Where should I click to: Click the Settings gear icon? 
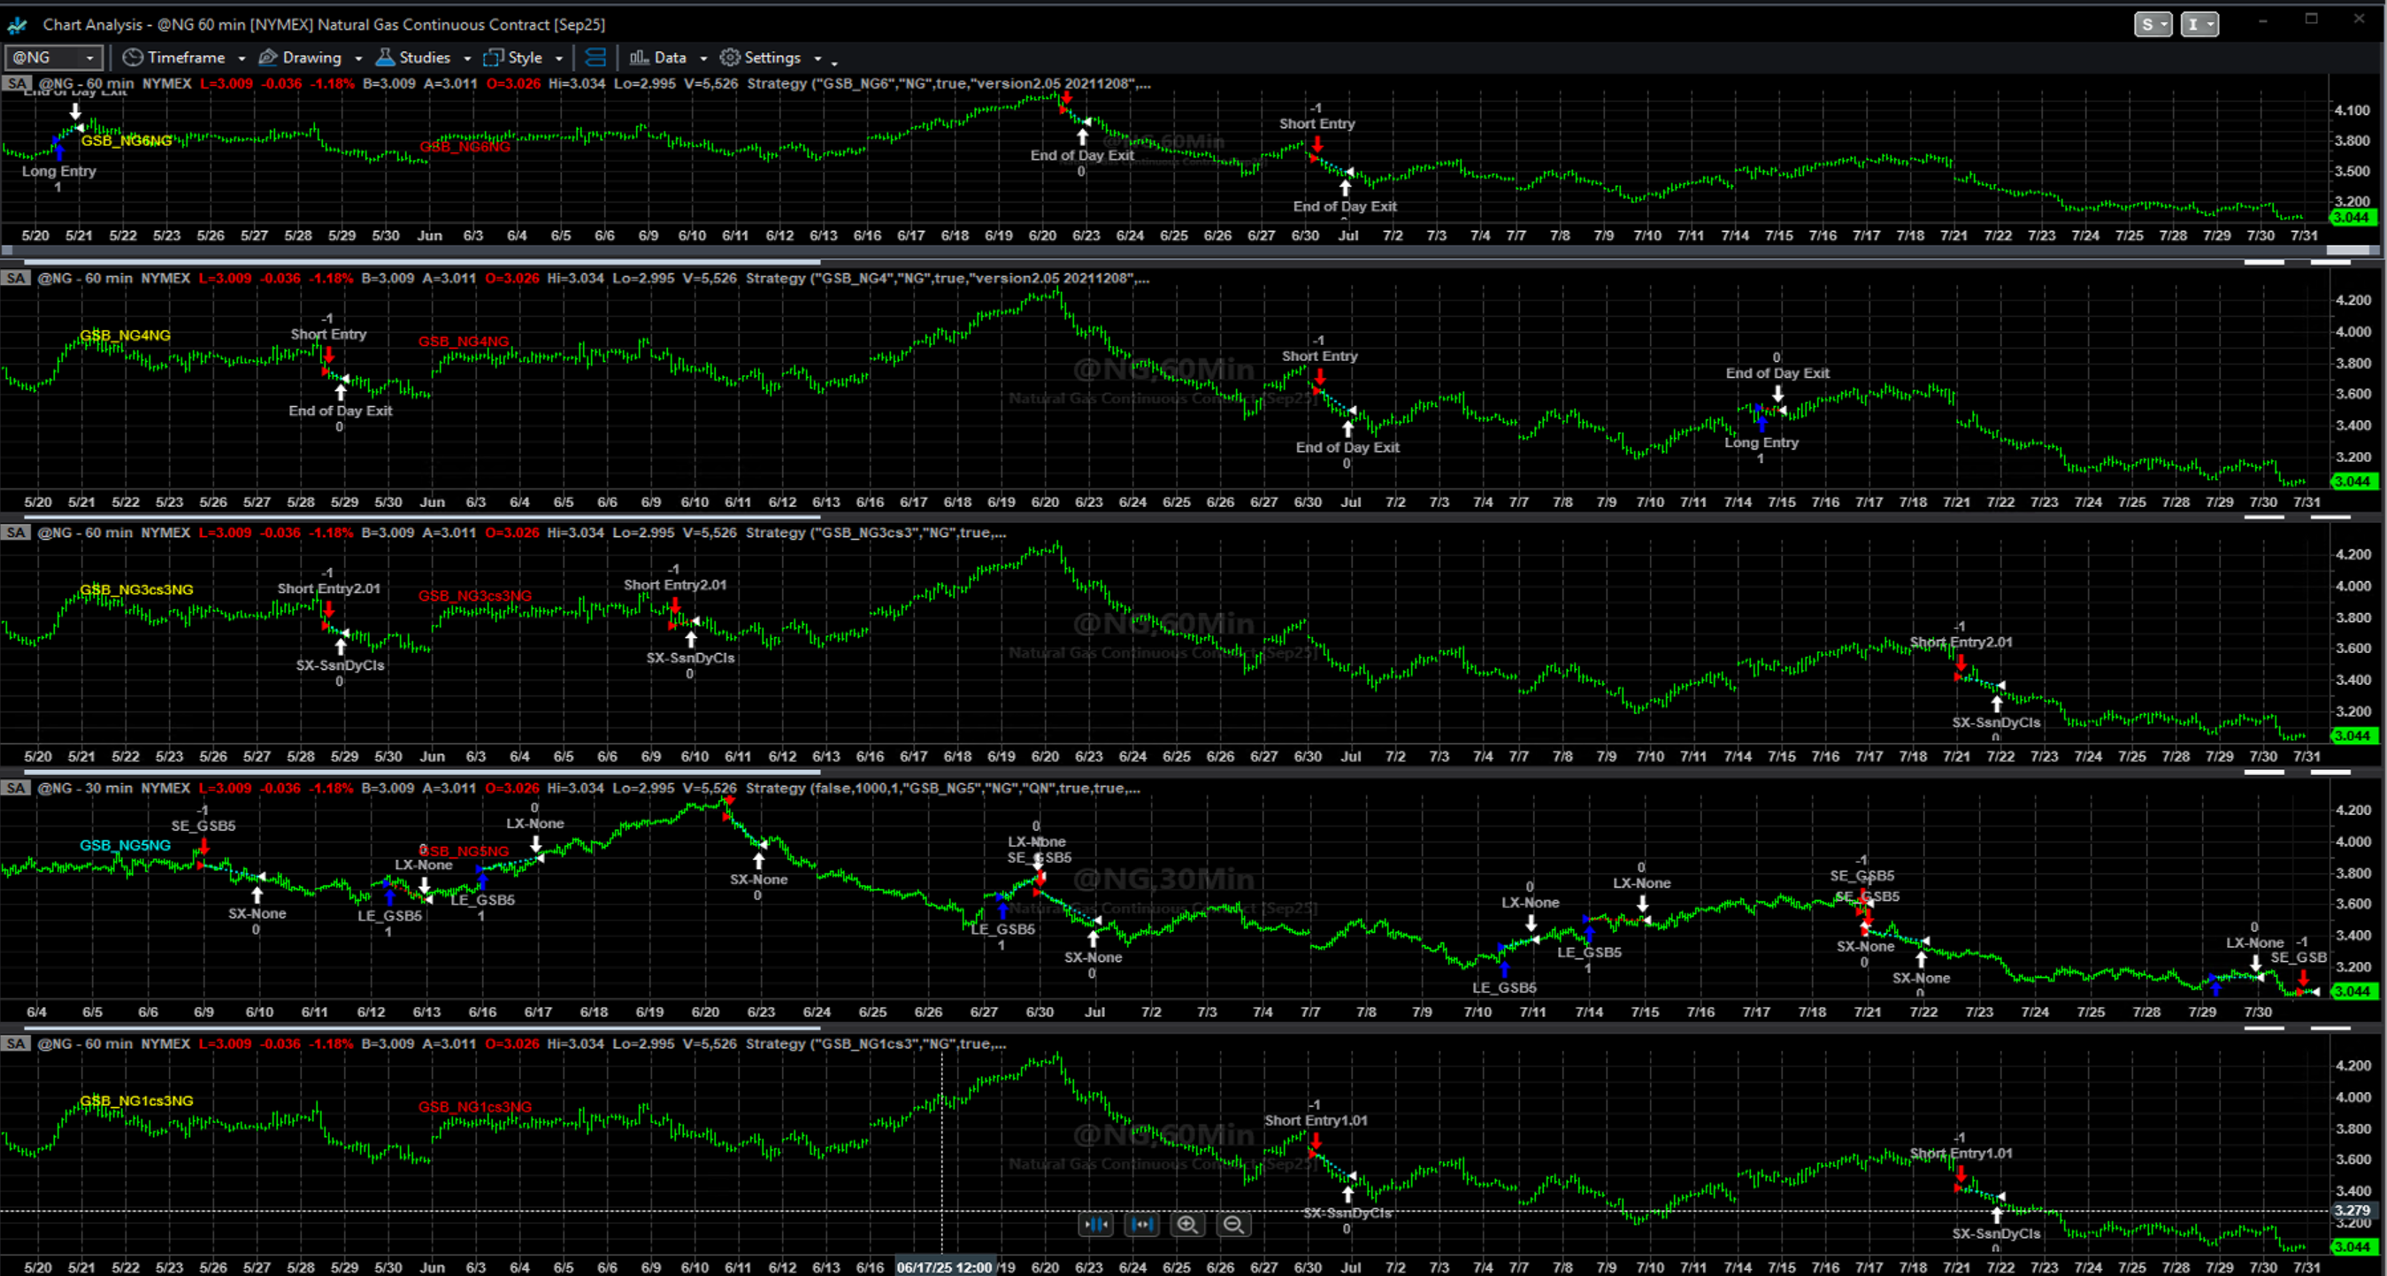[x=730, y=58]
